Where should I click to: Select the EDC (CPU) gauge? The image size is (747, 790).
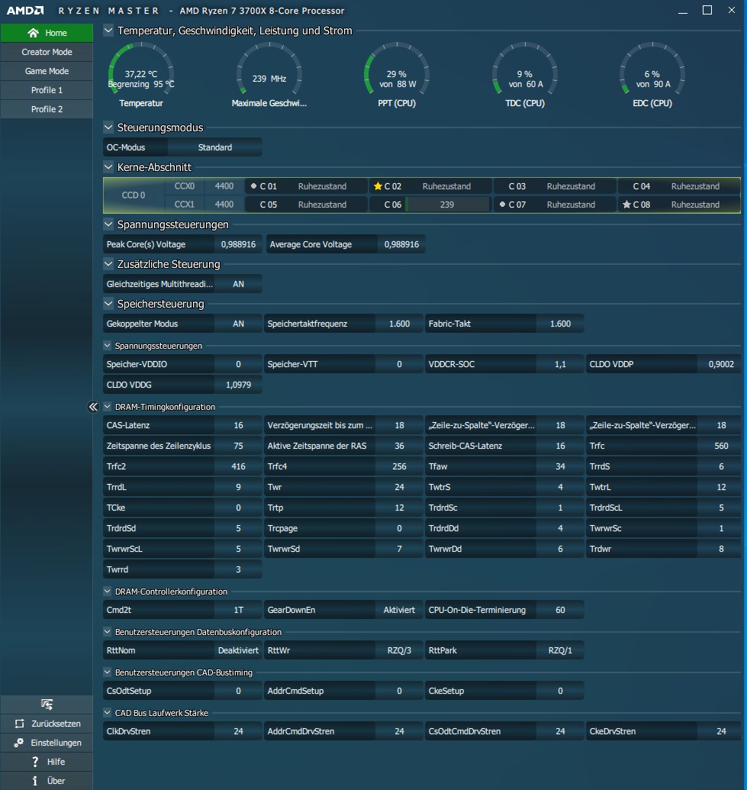tap(652, 75)
